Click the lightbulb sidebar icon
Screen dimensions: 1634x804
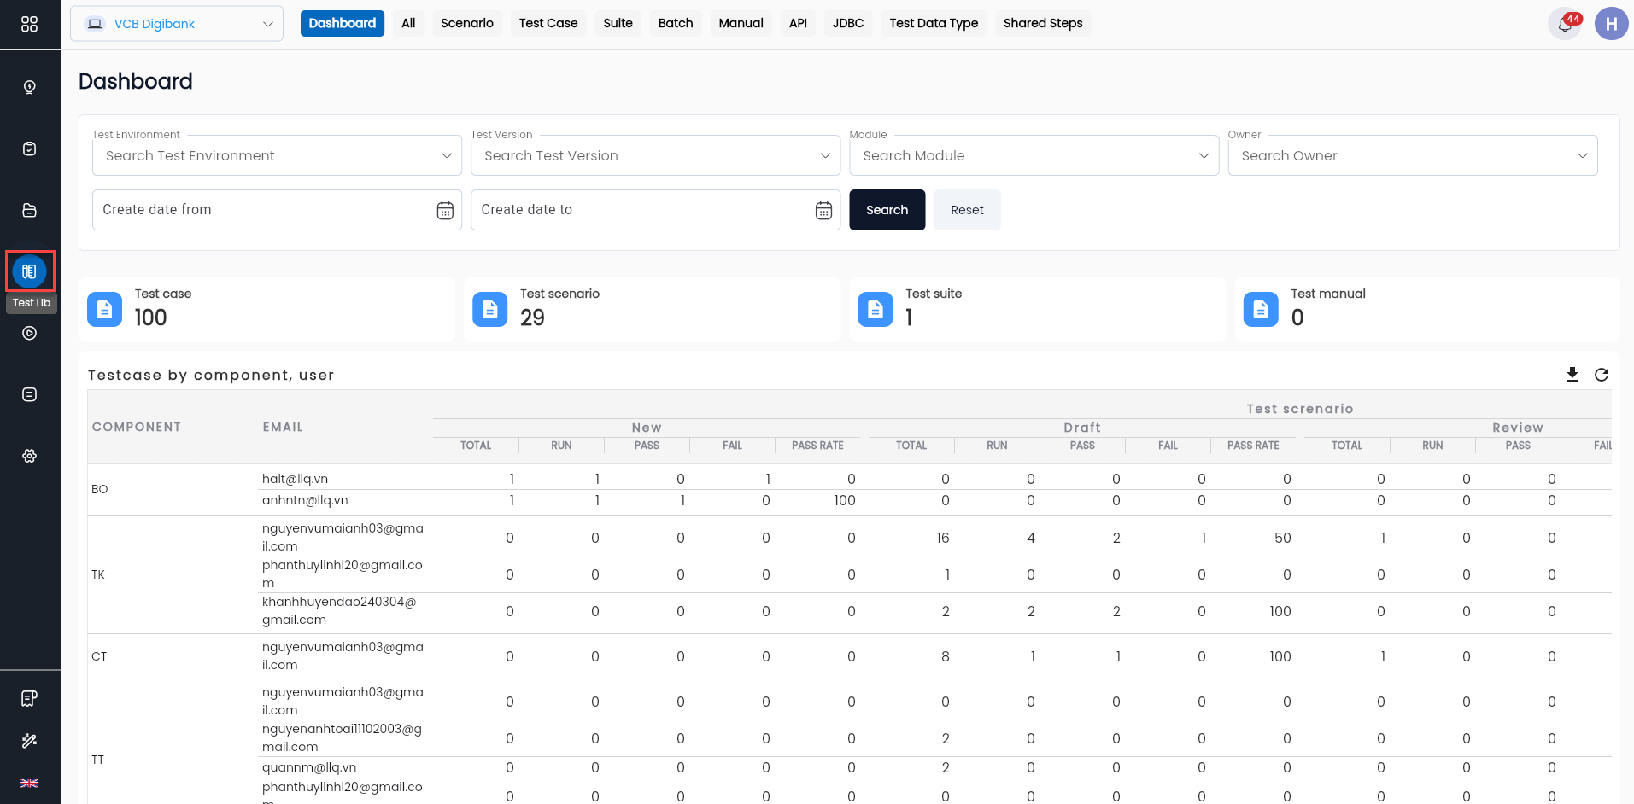(30, 87)
